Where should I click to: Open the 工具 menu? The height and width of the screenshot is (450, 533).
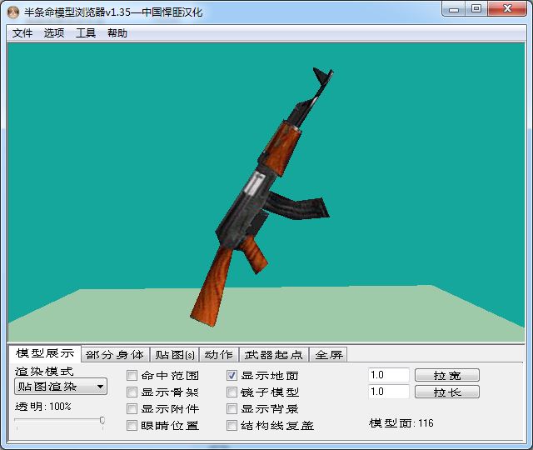86,33
